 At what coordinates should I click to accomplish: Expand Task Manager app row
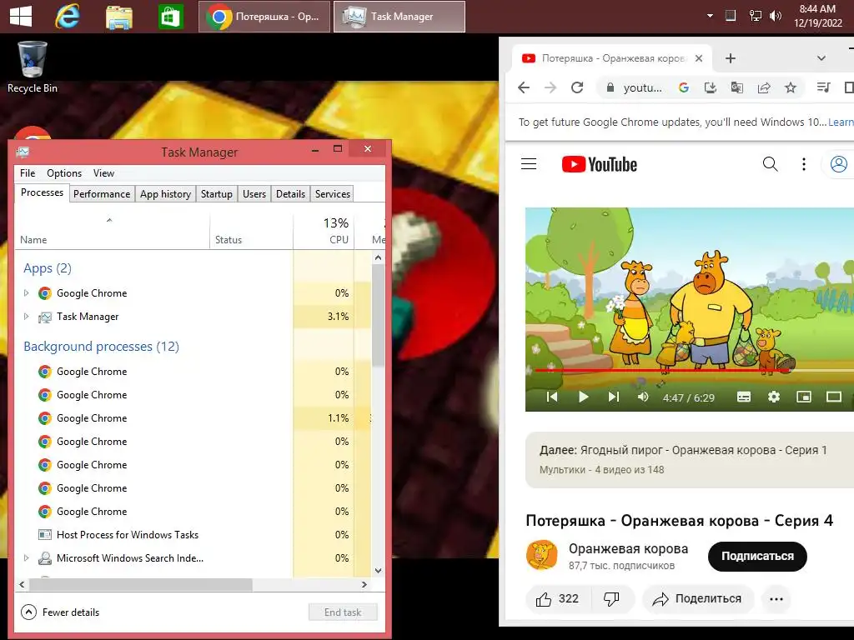(26, 317)
